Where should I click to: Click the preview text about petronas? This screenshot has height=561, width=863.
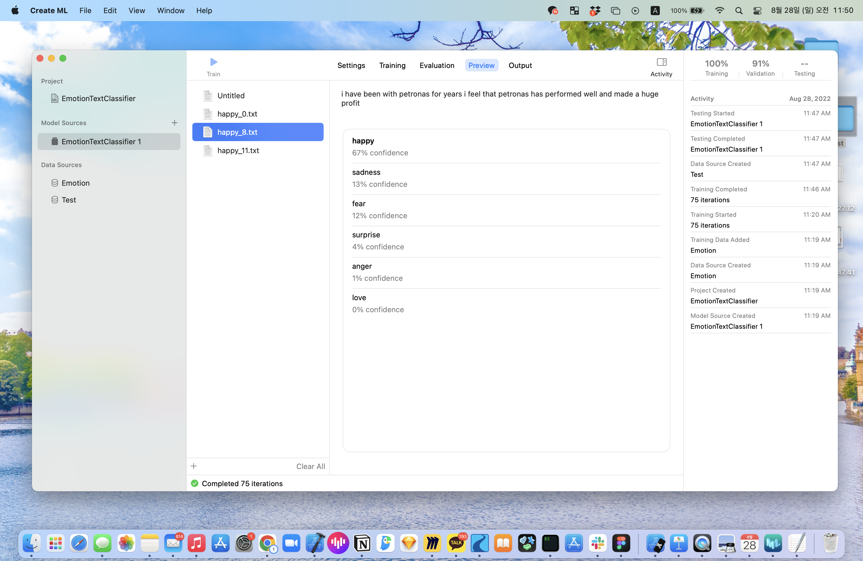point(500,98)
